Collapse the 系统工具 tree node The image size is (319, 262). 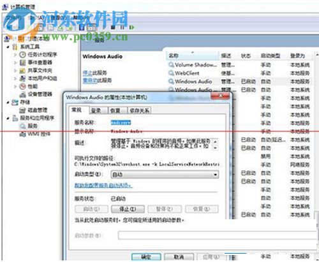click(8, 47)
